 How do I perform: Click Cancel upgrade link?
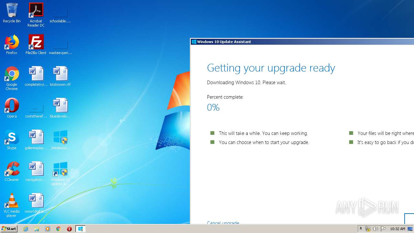(x=223, y=223)
